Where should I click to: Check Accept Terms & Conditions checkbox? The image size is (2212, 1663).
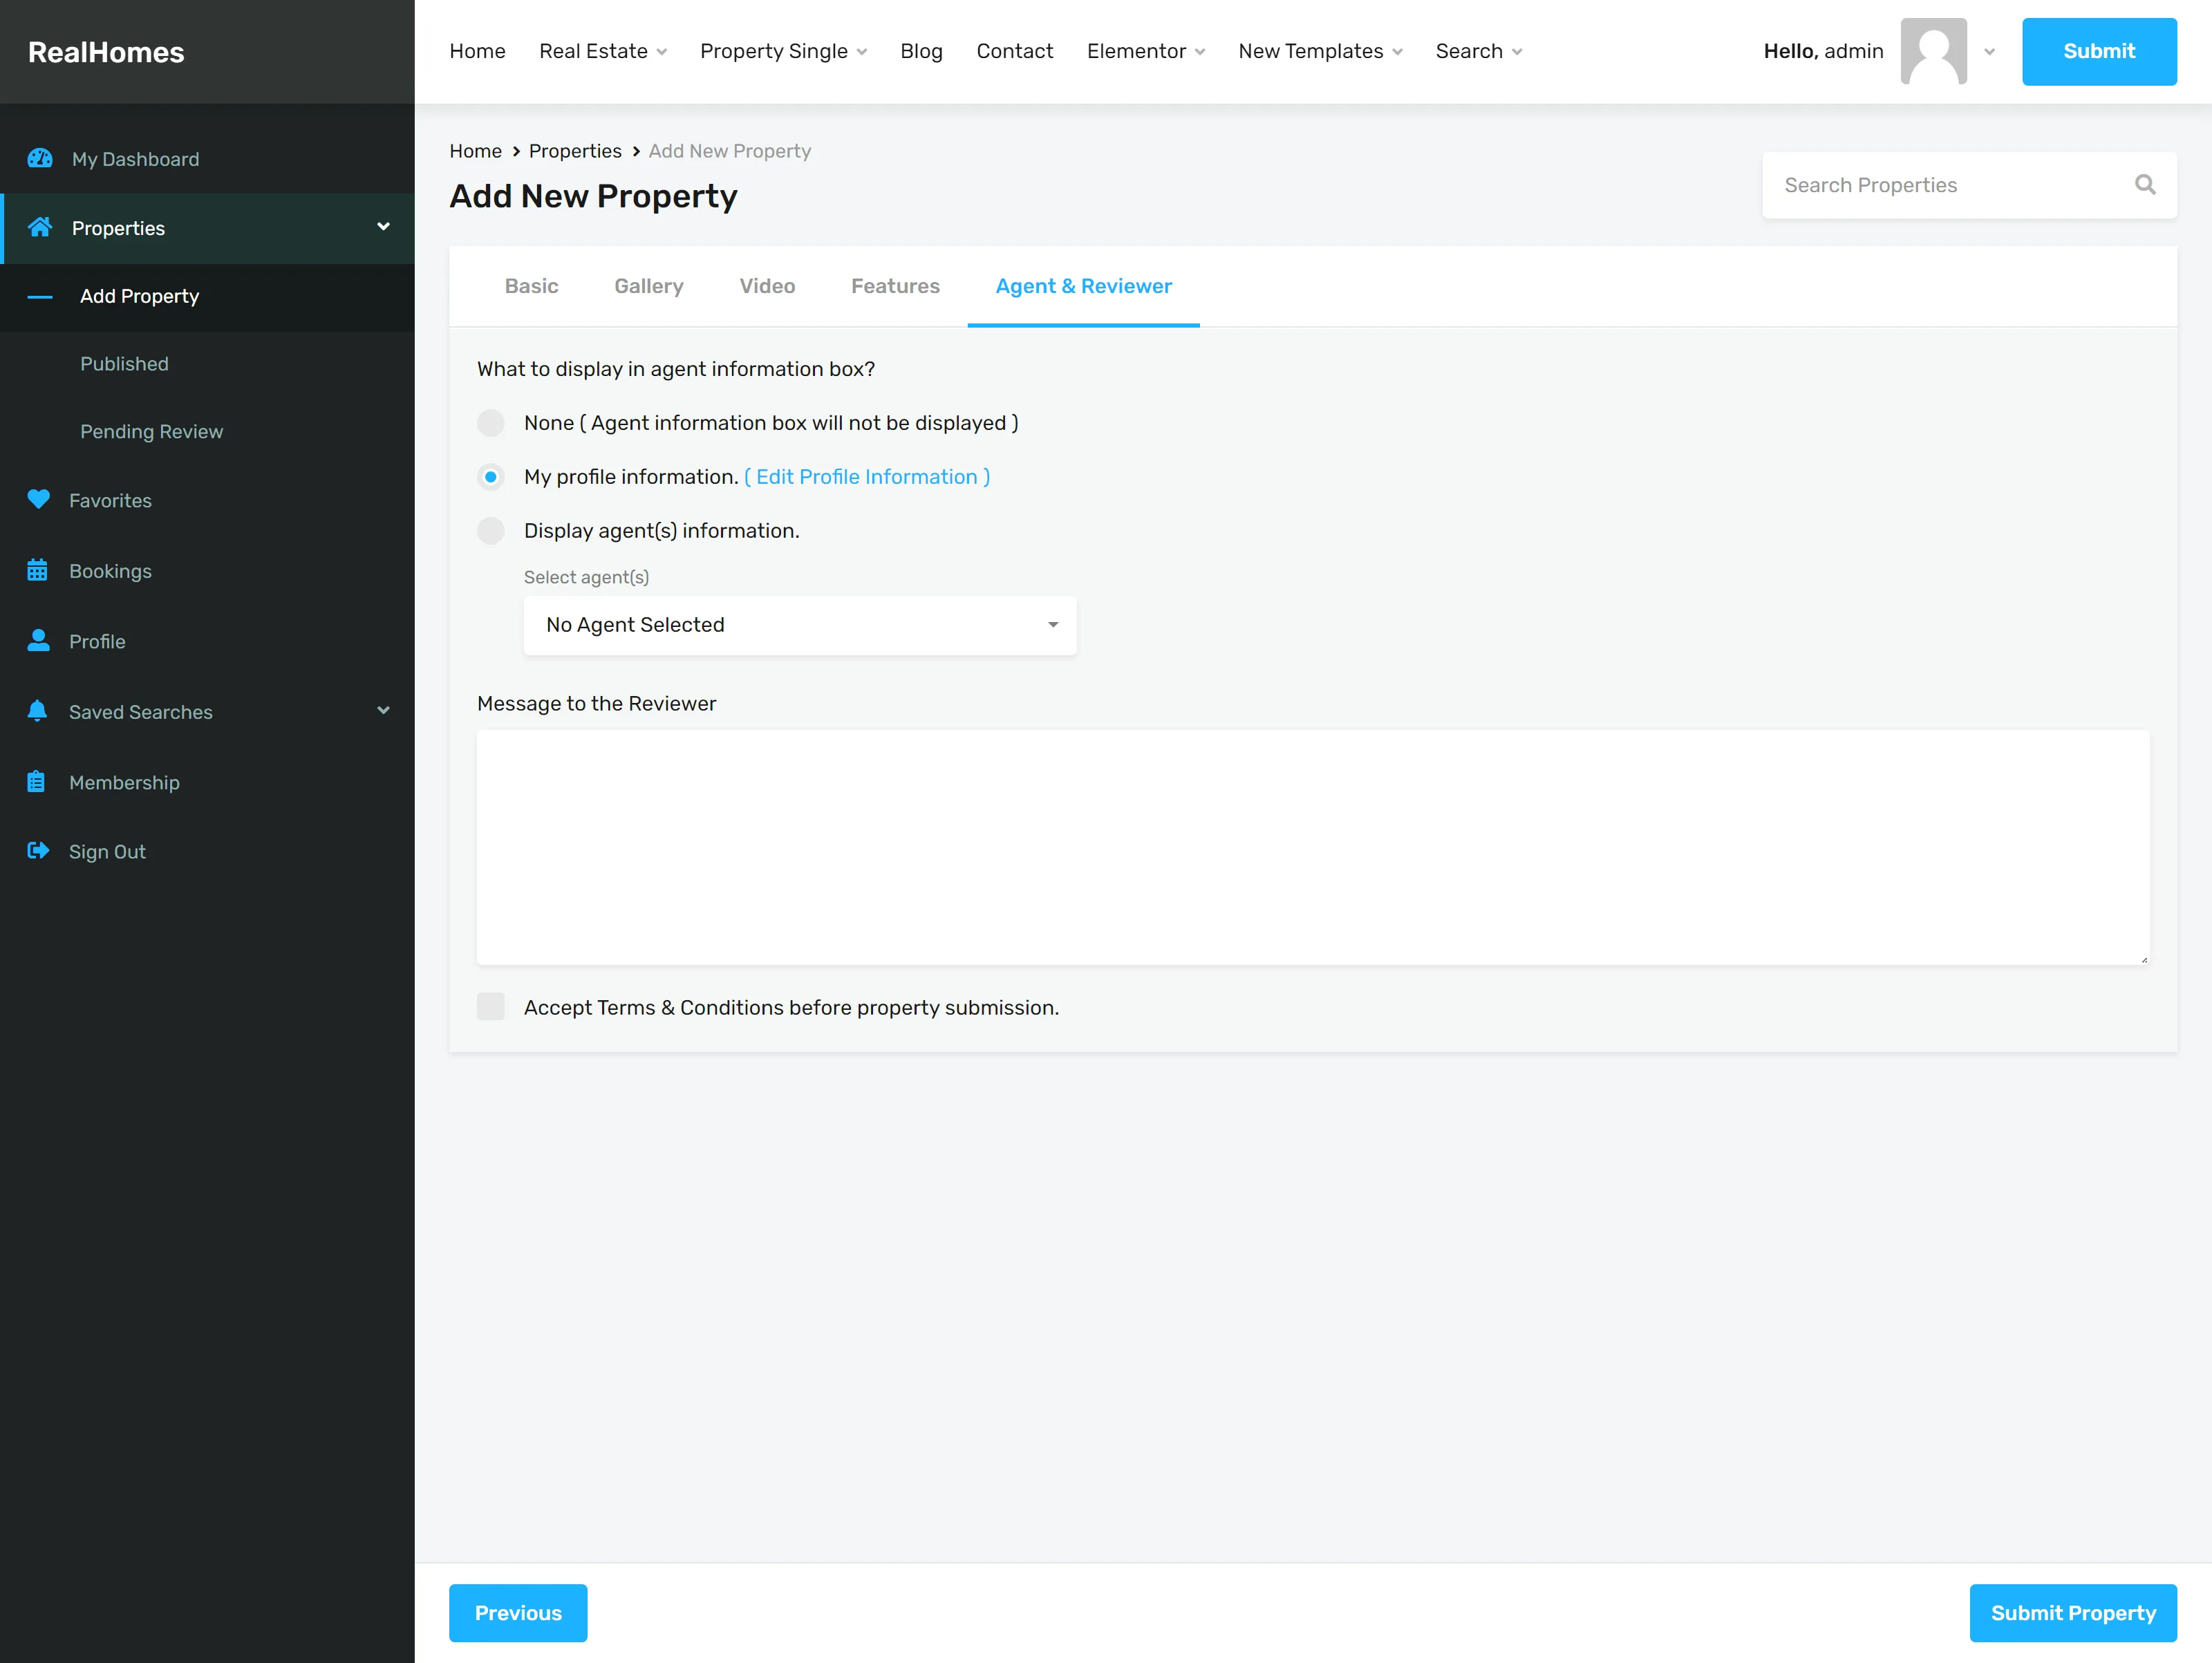[491, 1007]
